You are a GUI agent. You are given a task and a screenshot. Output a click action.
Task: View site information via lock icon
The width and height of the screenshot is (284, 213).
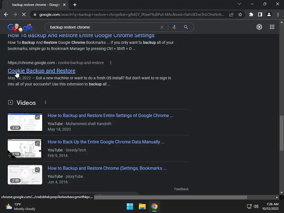click(35, 14)
